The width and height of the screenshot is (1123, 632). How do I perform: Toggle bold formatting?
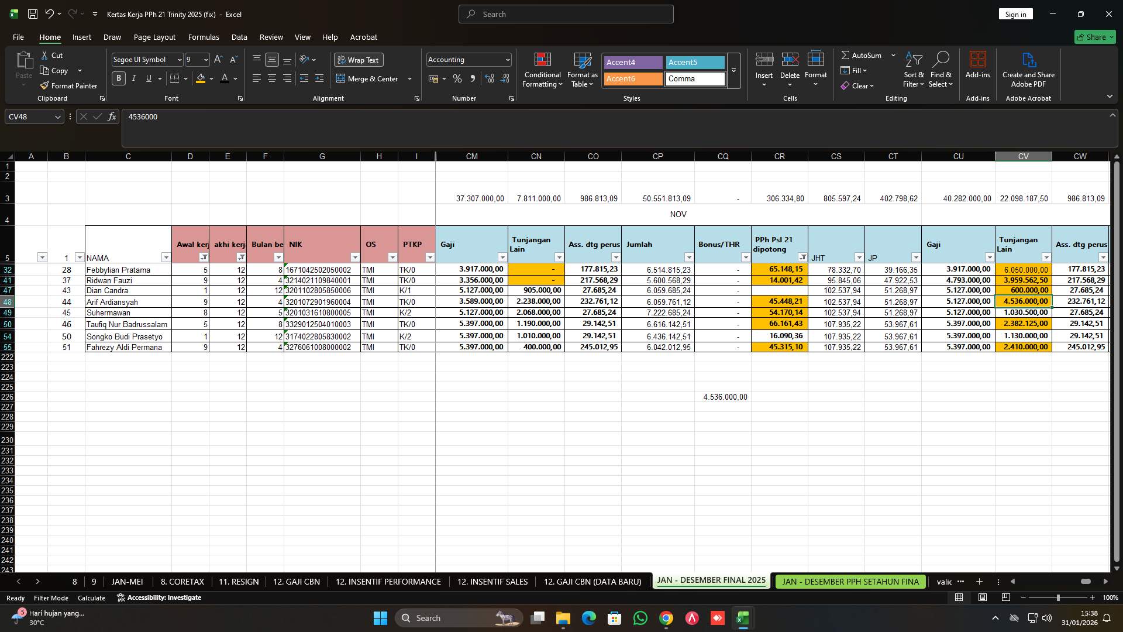(118, 78)
